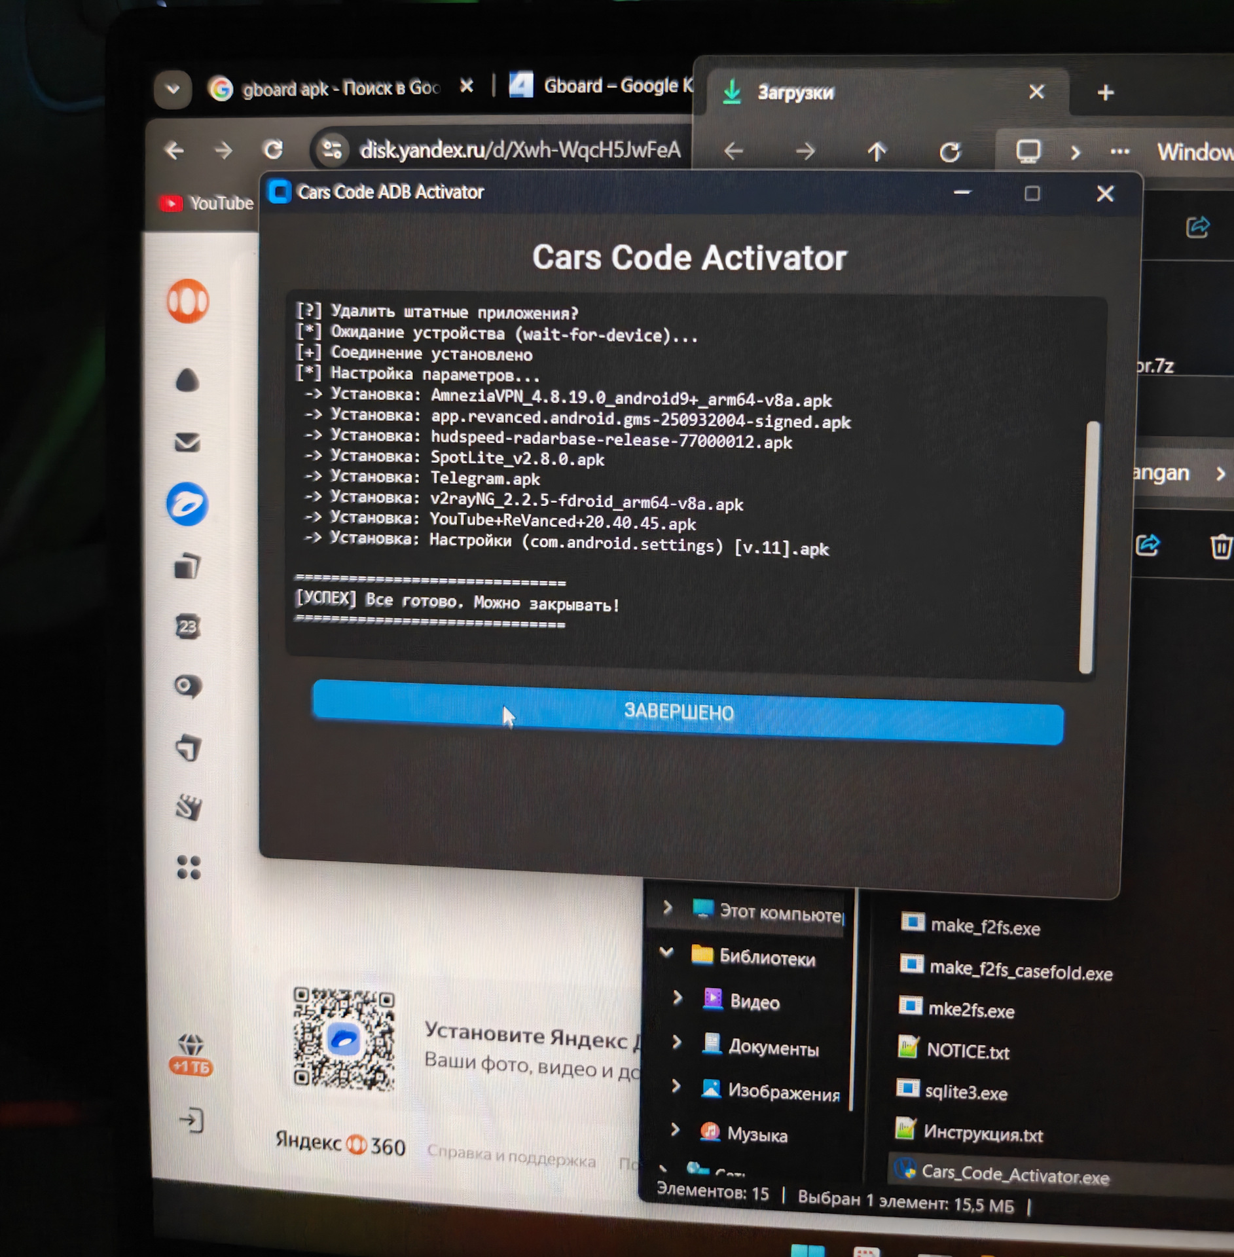The height and width of the screenshot is (1257, 1234).
Task: Select Библиотеки in the navigation tree
Action: [753, 956]
